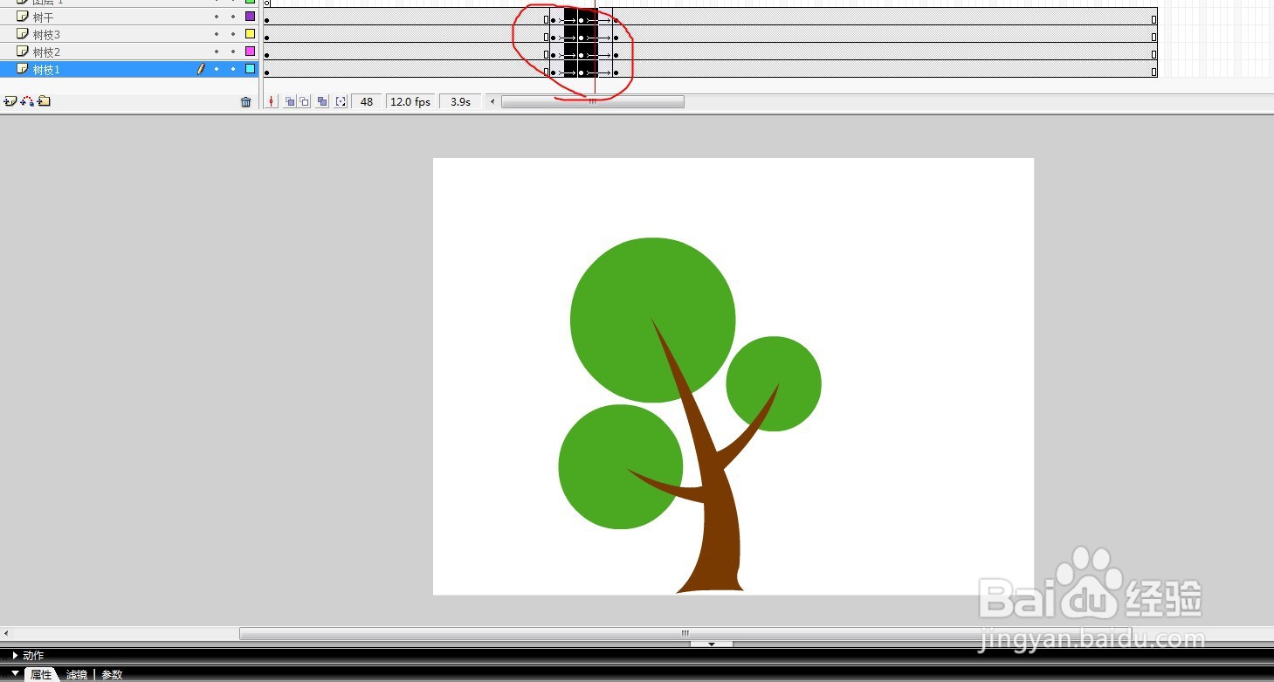The width and height of the screenshot is (1274, 682).
Task: Select the 树枝2 layer
Action: click(x=129, y=52)
